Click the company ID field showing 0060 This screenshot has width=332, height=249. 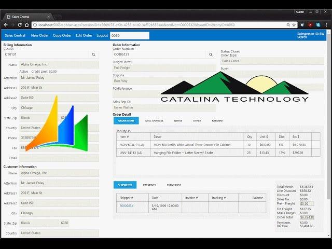[x=130, y=36]
